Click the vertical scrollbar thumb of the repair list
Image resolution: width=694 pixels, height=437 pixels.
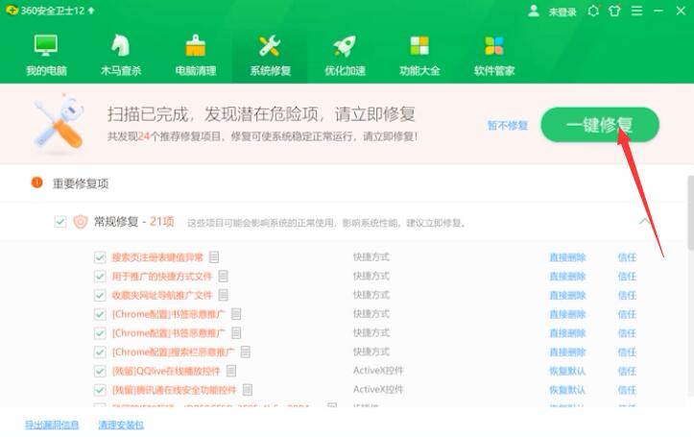(690, 212)
